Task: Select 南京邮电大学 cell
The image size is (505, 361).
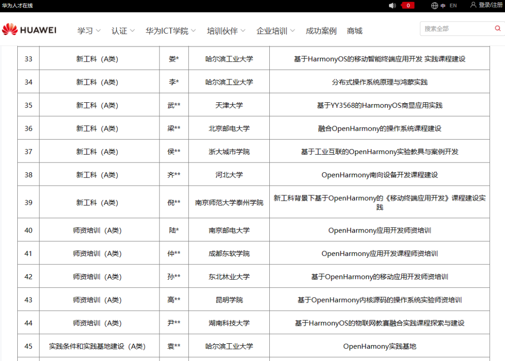Action: (229, 230)
